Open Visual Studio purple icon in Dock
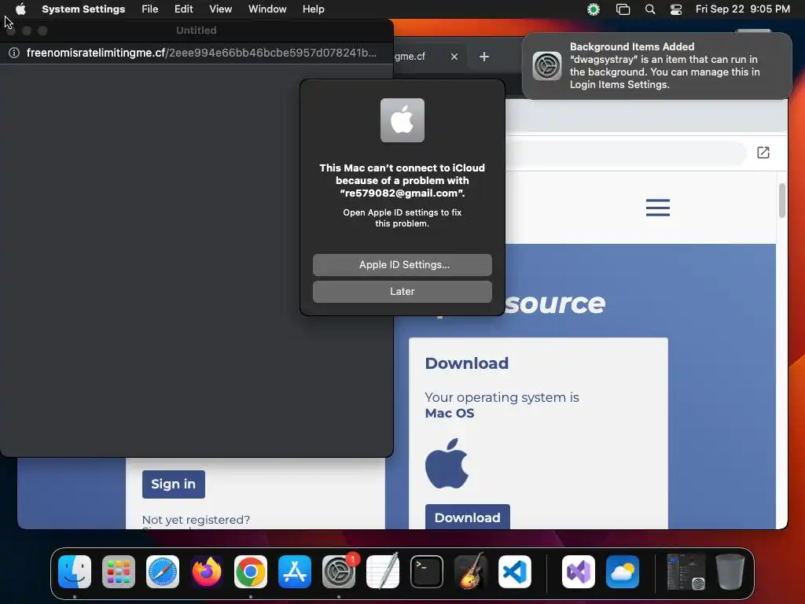The image size is (805, 604). (579, 572)
